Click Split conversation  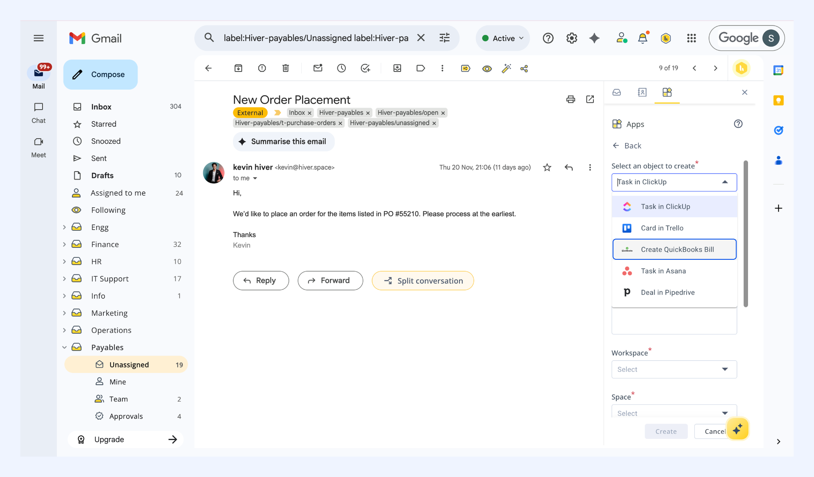pos(423,281)
